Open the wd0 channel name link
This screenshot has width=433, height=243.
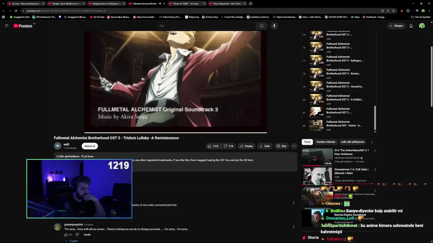[x=66, y=144]
